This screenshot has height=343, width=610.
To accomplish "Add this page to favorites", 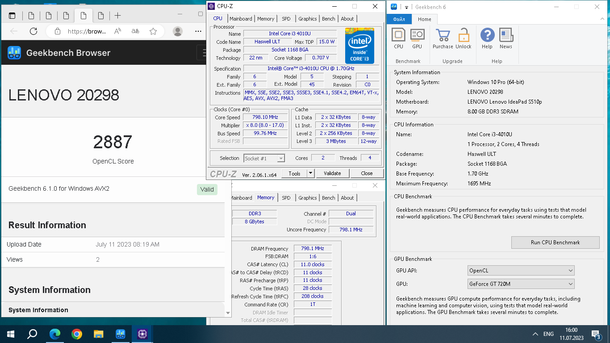I will coord(153,31).
